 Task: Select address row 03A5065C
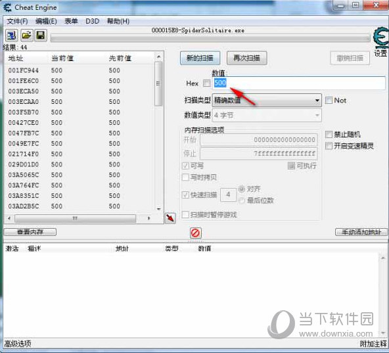[80, 175]
